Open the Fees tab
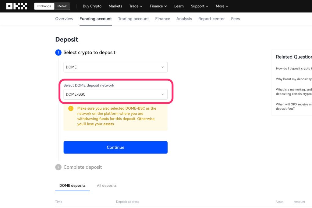Screen dimensions: 312x208 [x=235, y=19]
